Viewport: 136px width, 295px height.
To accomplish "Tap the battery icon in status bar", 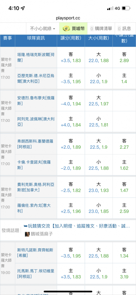I will click(x=126, y=8).
